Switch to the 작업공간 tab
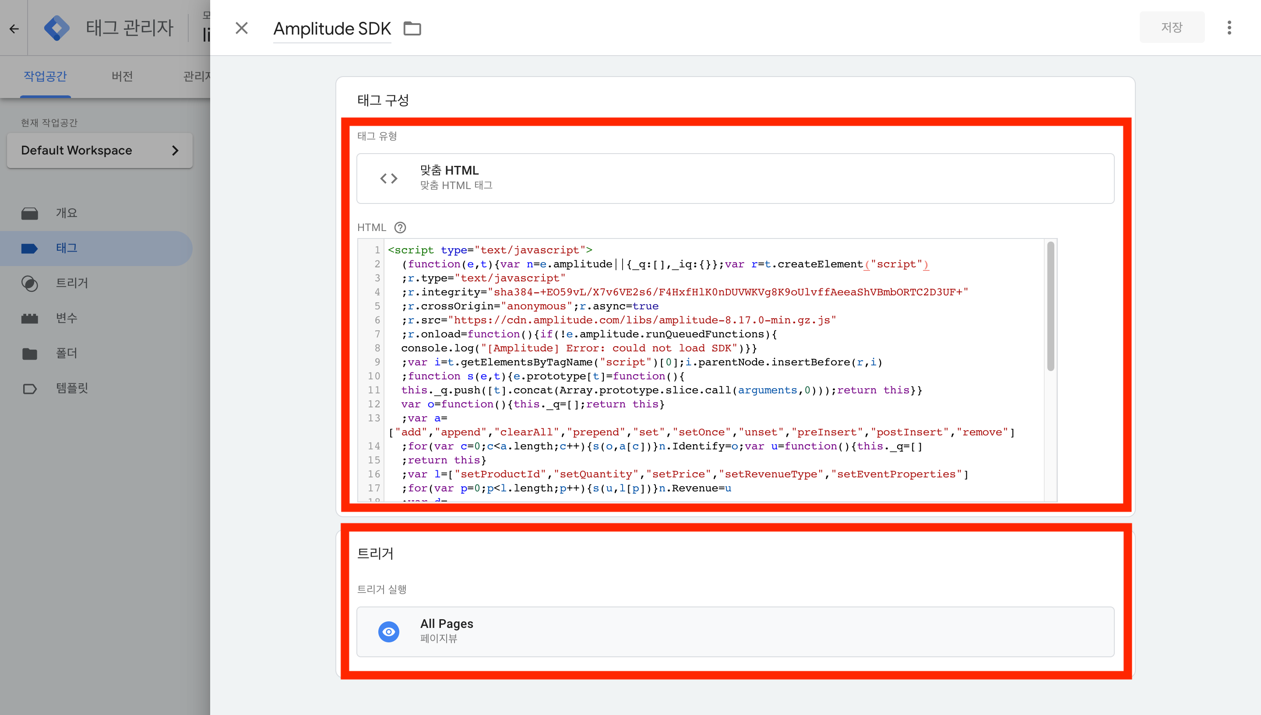The height and width of the screenshot is (715, 1261). (x=45, y=76)
